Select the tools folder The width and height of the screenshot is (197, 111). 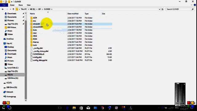35,45
